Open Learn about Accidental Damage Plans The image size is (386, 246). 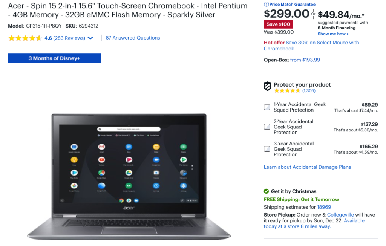307,167
